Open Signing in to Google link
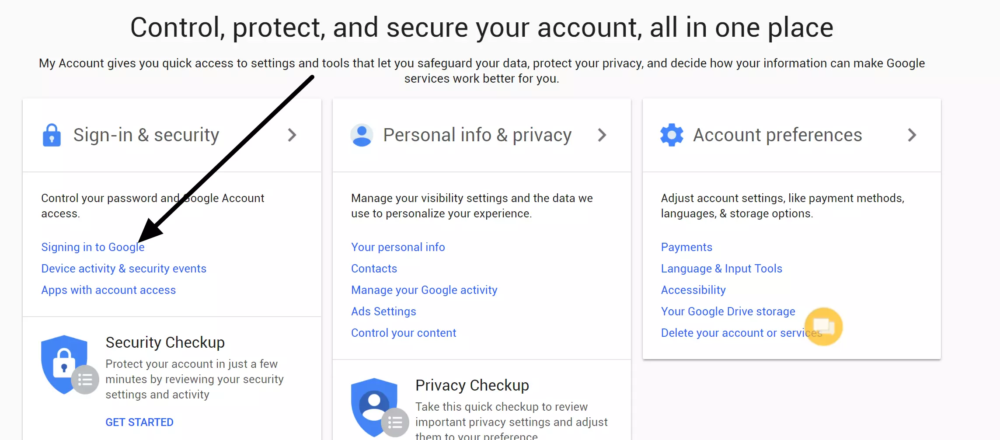Viewport: 1000px width, 440px height. 93,247
